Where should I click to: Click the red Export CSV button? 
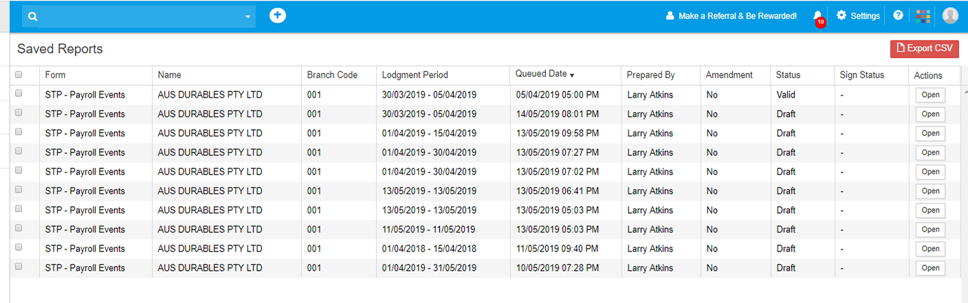coord(924,48)
